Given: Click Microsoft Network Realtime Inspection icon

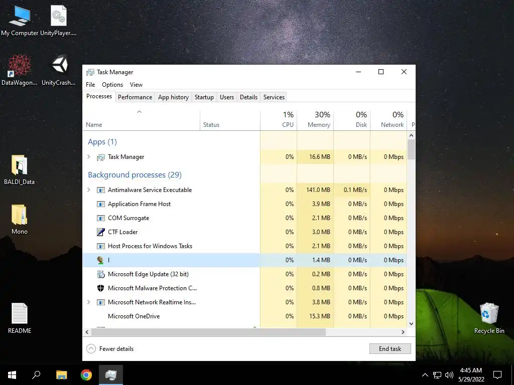Looking at the screenshot, I should [x=100, y=302].
